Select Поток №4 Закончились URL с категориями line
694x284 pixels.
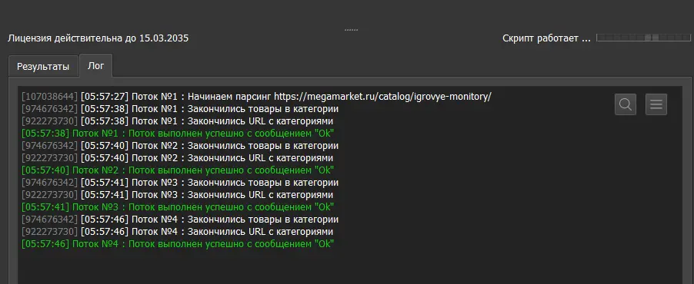tap(177, 232)
